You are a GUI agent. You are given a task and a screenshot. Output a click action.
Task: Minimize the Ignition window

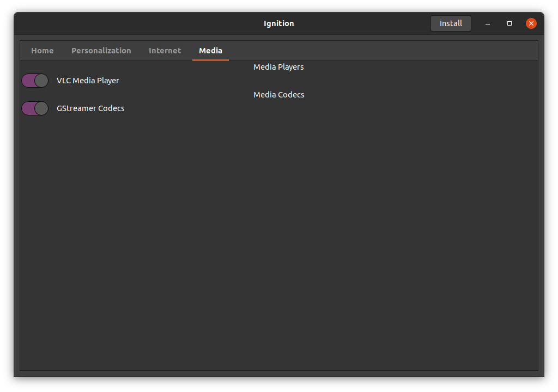click(x=487, y=23)
